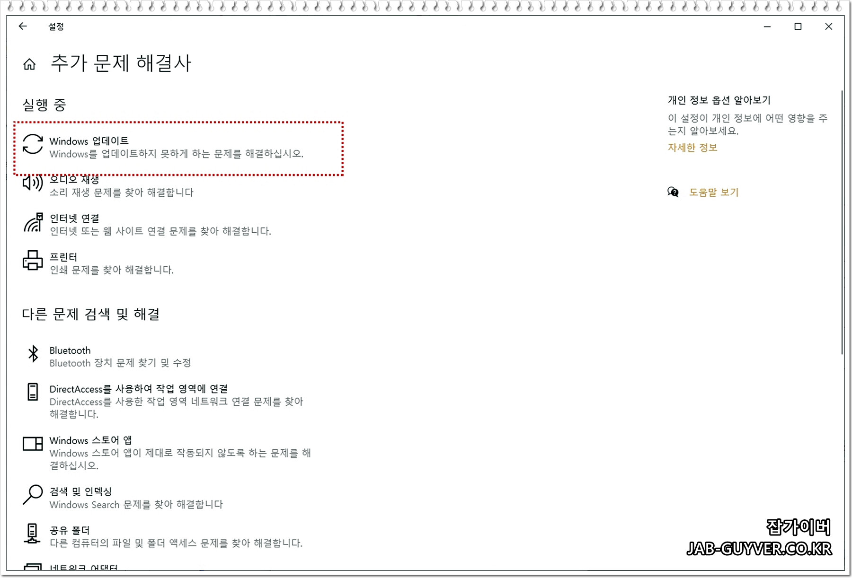This screenshot has width=852, height=578.
Task: Click 'Windows를 업데이트하지 못하게 하는 문제를 해결하십시오.' text
Action: click(177, 154)
